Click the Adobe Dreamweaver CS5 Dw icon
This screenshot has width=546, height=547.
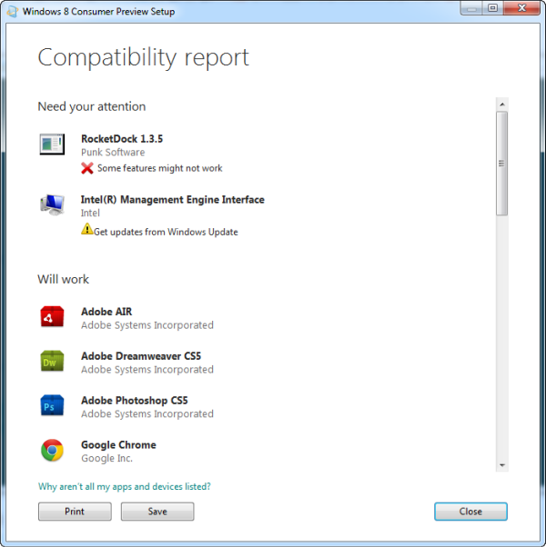tap(52, 361)
